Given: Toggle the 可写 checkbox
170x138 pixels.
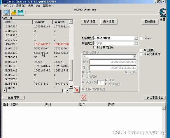Looking at the screenshot, I should (x=83, y=72).
